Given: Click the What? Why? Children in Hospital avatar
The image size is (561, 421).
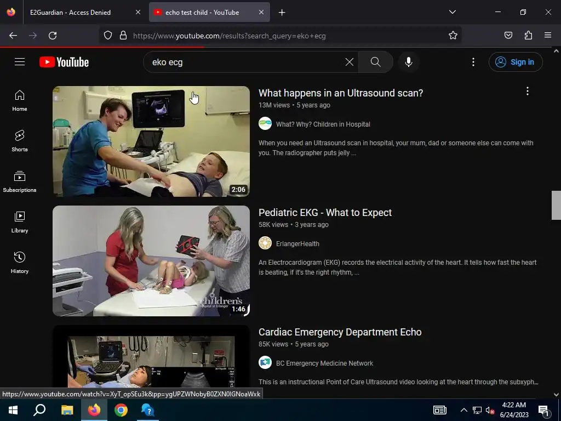Looking at the screenshot, I should [265, 123].
